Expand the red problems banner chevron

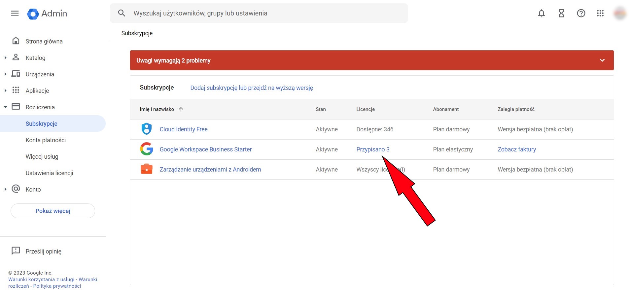click(602, 60)
